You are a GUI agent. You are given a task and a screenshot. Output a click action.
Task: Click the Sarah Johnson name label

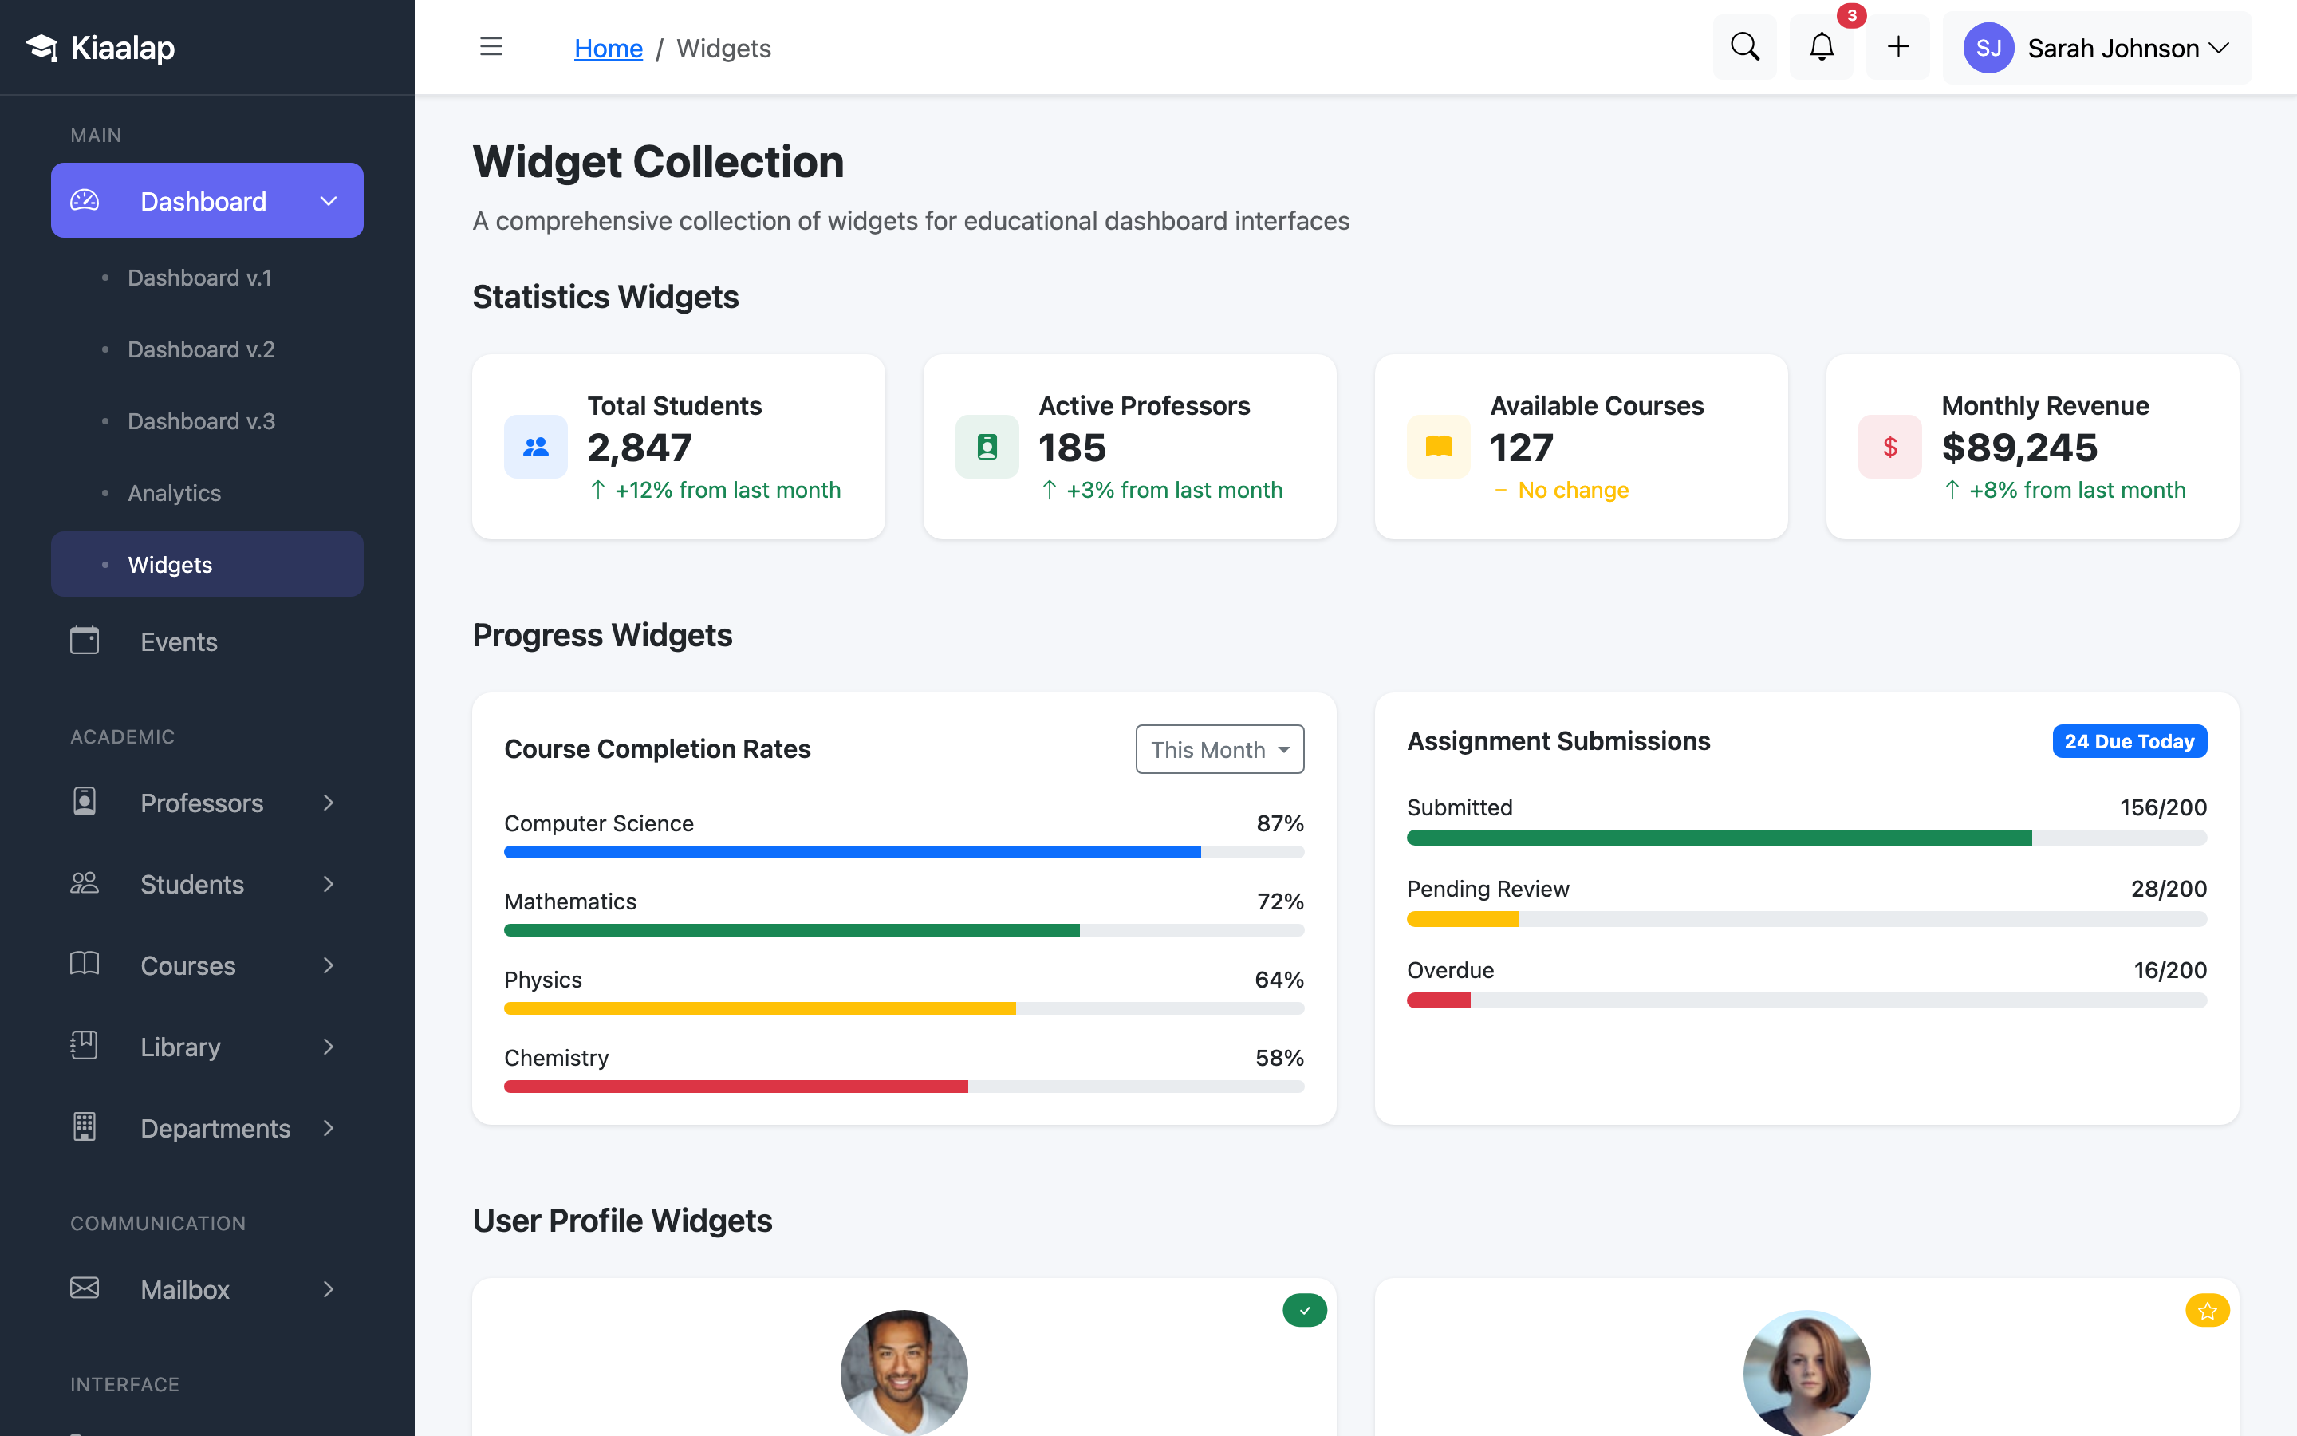coord(2113,48)
